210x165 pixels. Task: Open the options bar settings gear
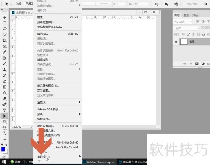[x=205, y=4]
